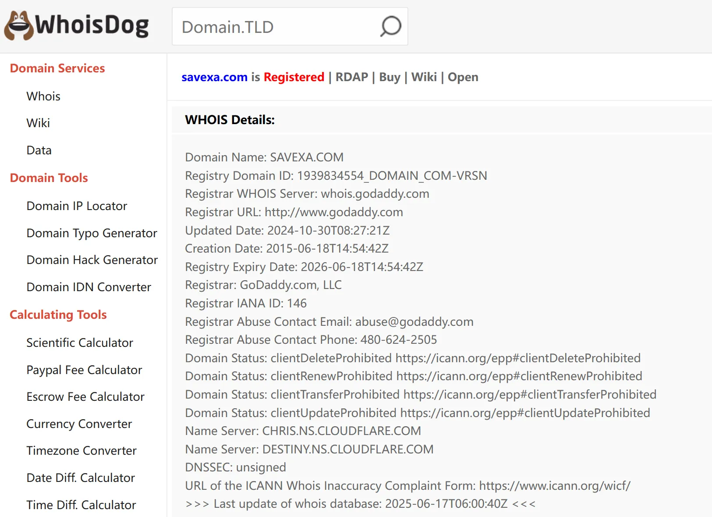Click the Registrar WHOIS Server line
The width and height of the screenshot is (712, 517).
(x=307, y=193)
